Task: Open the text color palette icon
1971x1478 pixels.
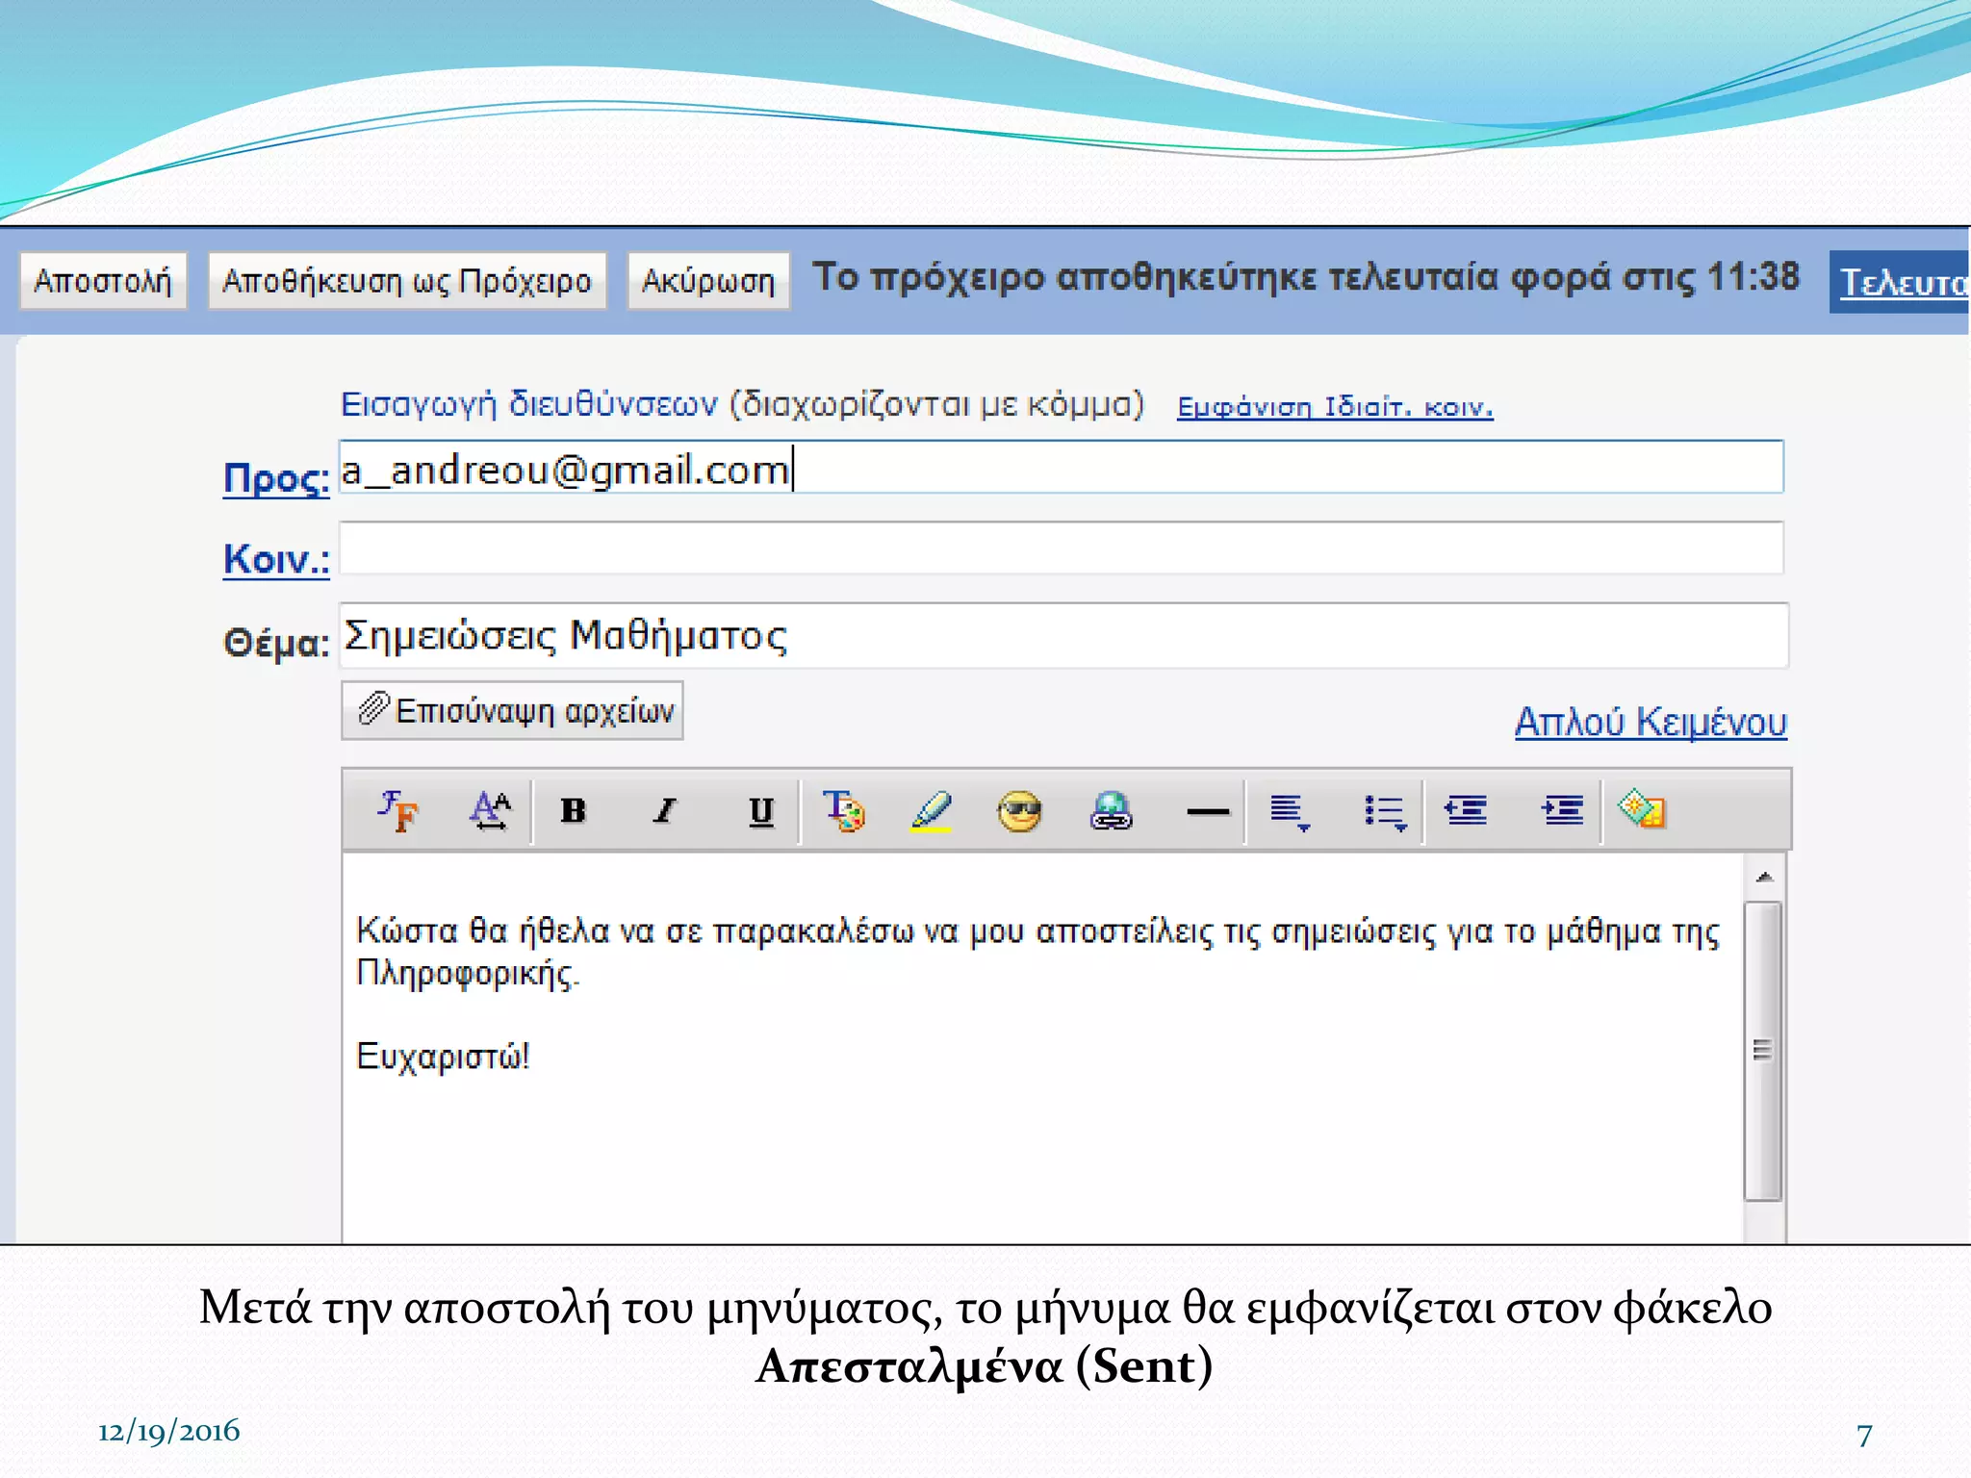Action: [844, 811]
